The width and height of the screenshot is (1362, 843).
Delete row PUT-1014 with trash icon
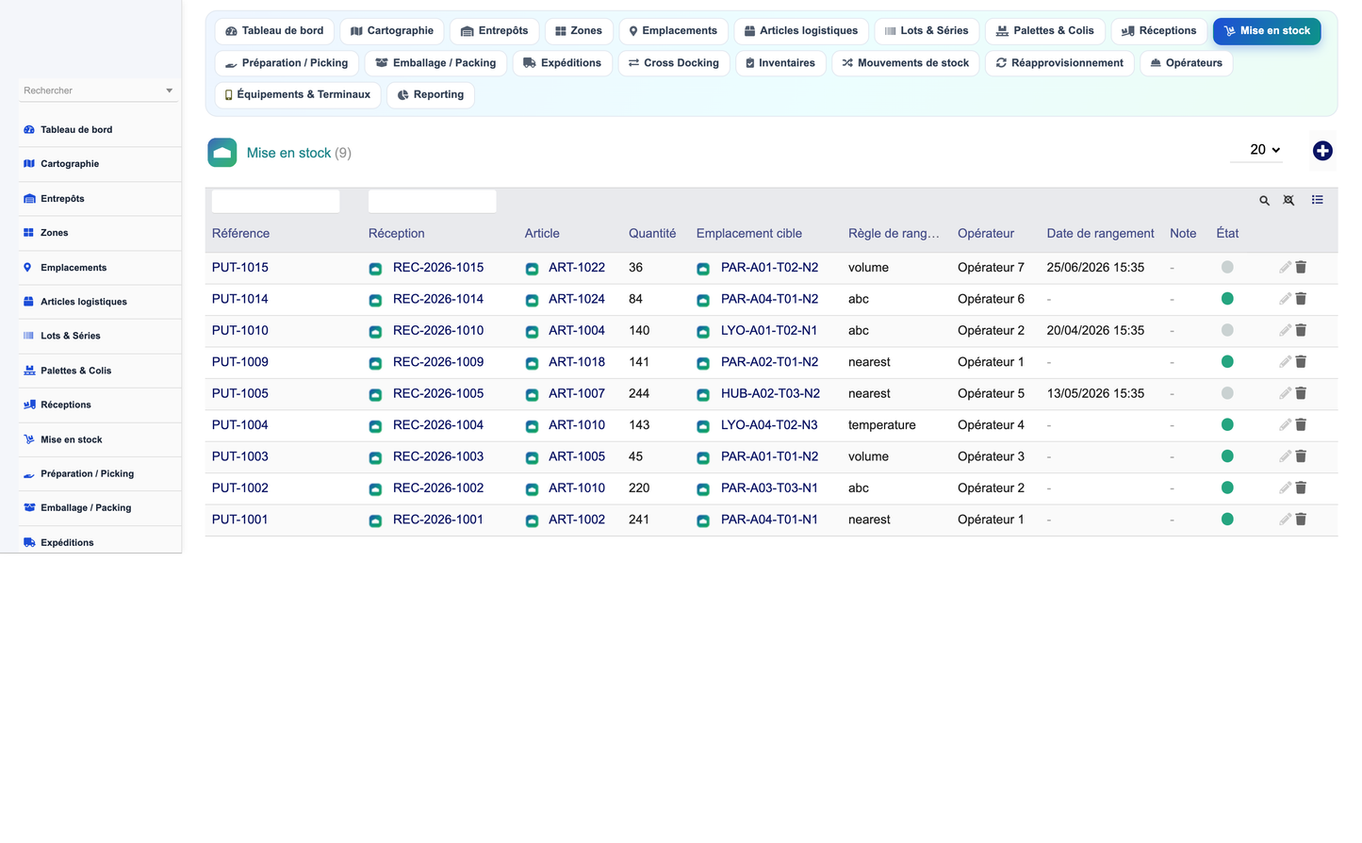[x=1301, y=299]
